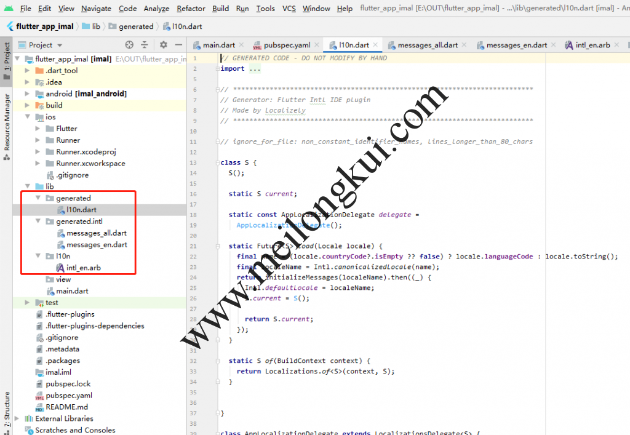The height and width of the screenshot is (435, 630).
Task: Expand the test folder
Action: pyautogui.click(x=27, y=303)
